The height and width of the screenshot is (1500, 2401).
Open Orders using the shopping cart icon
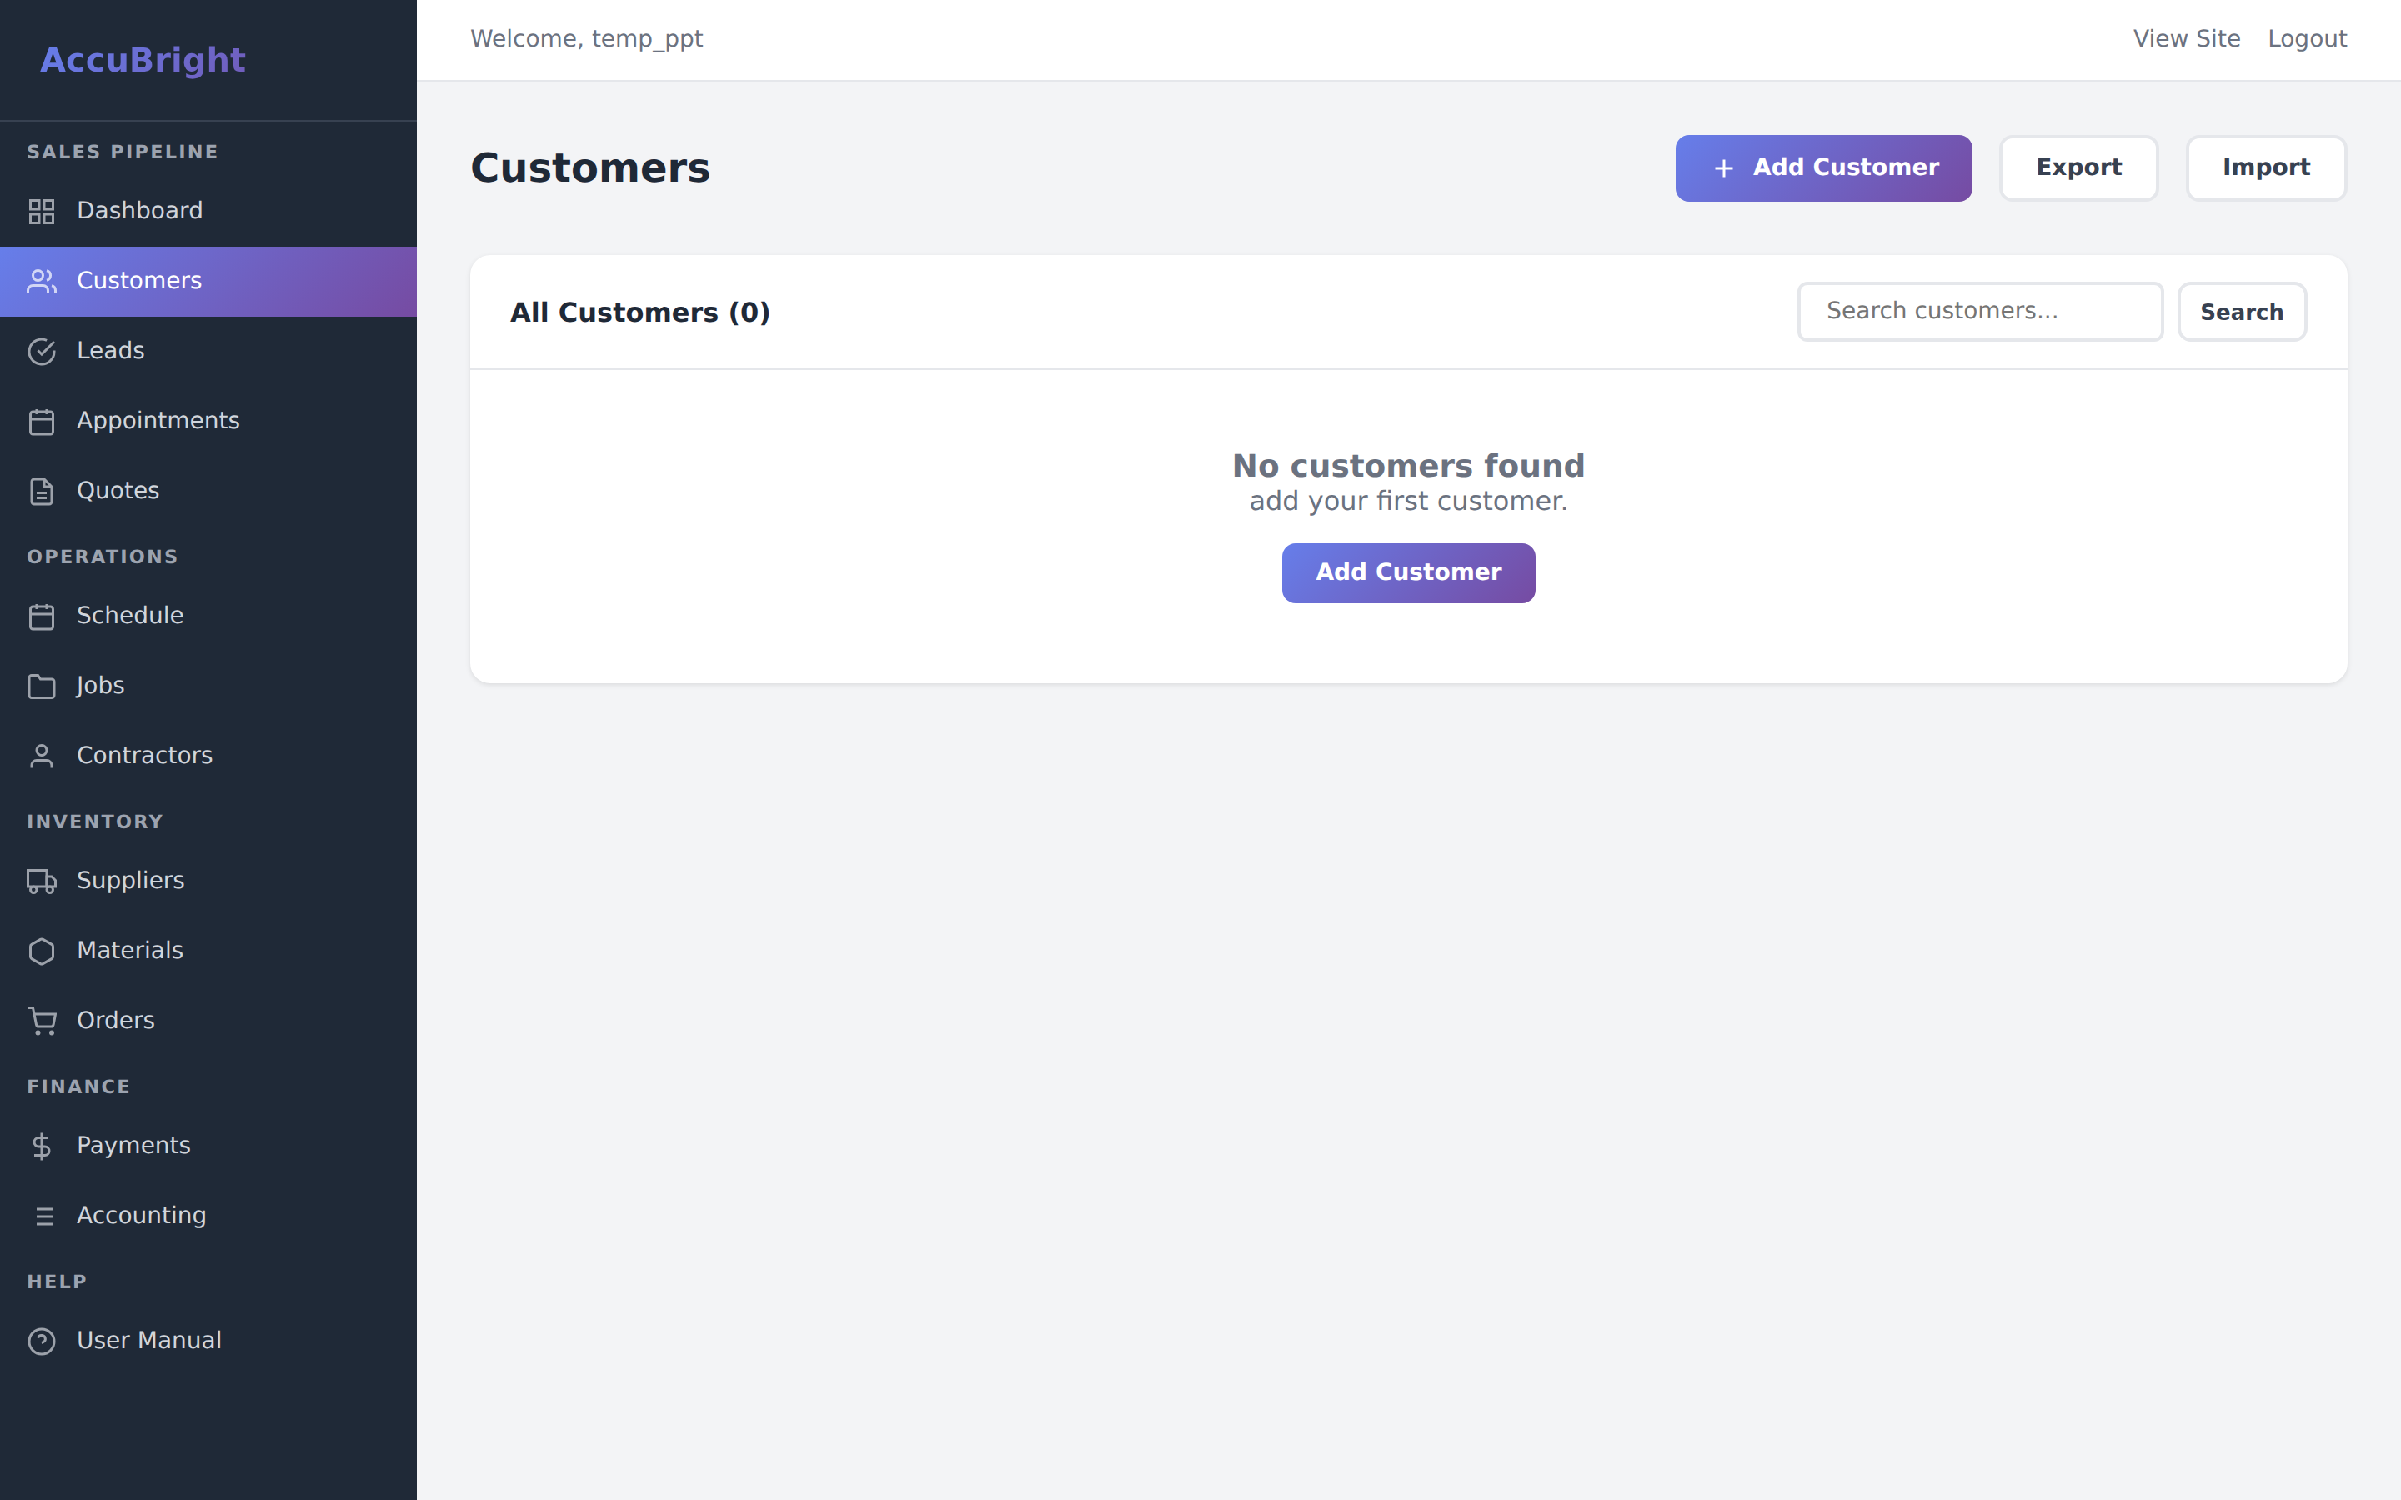coord(42,1020)
